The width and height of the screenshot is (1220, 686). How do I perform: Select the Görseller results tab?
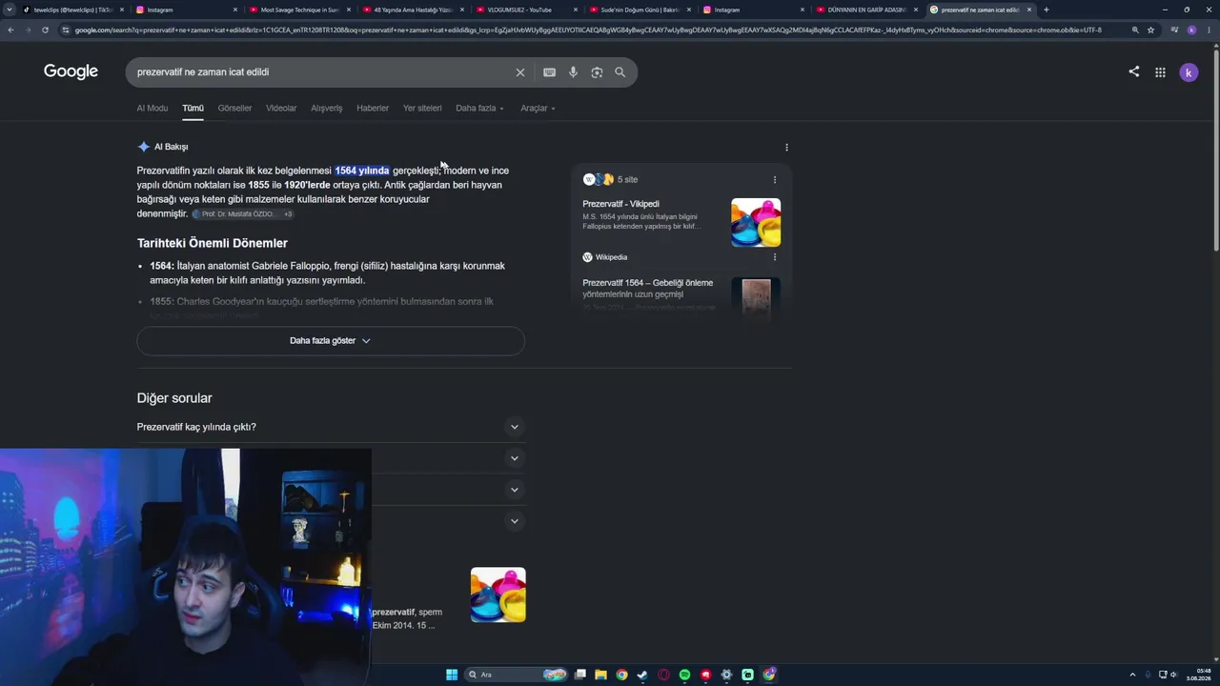(234, 108)
